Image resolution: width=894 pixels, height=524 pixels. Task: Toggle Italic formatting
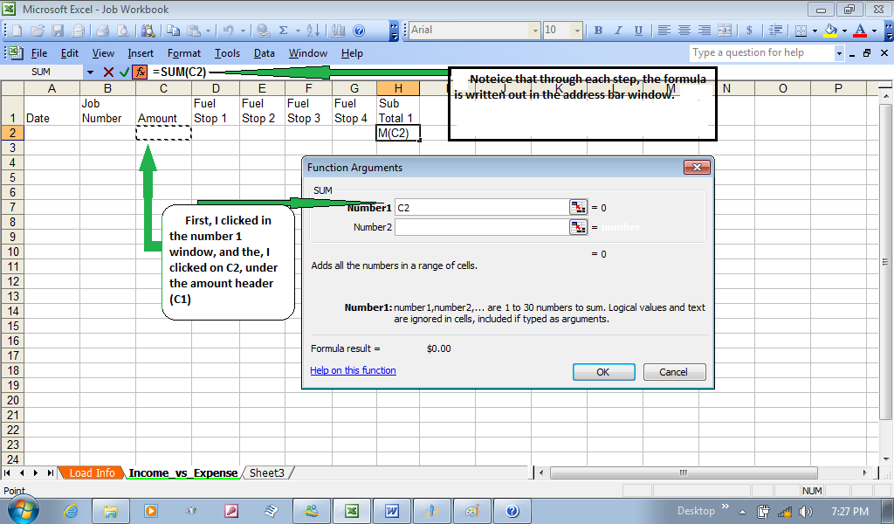[x=619, y=31]
